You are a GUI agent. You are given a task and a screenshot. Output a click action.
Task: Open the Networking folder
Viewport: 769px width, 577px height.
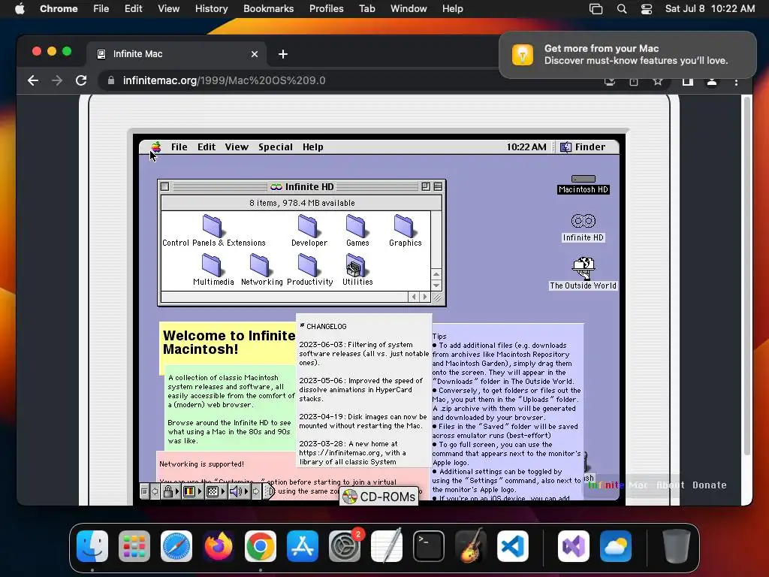click(x=261, y=270)
